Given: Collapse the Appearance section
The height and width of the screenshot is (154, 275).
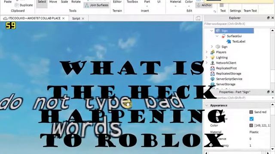Looking at the screenshot, I should [x=207, y=106].
